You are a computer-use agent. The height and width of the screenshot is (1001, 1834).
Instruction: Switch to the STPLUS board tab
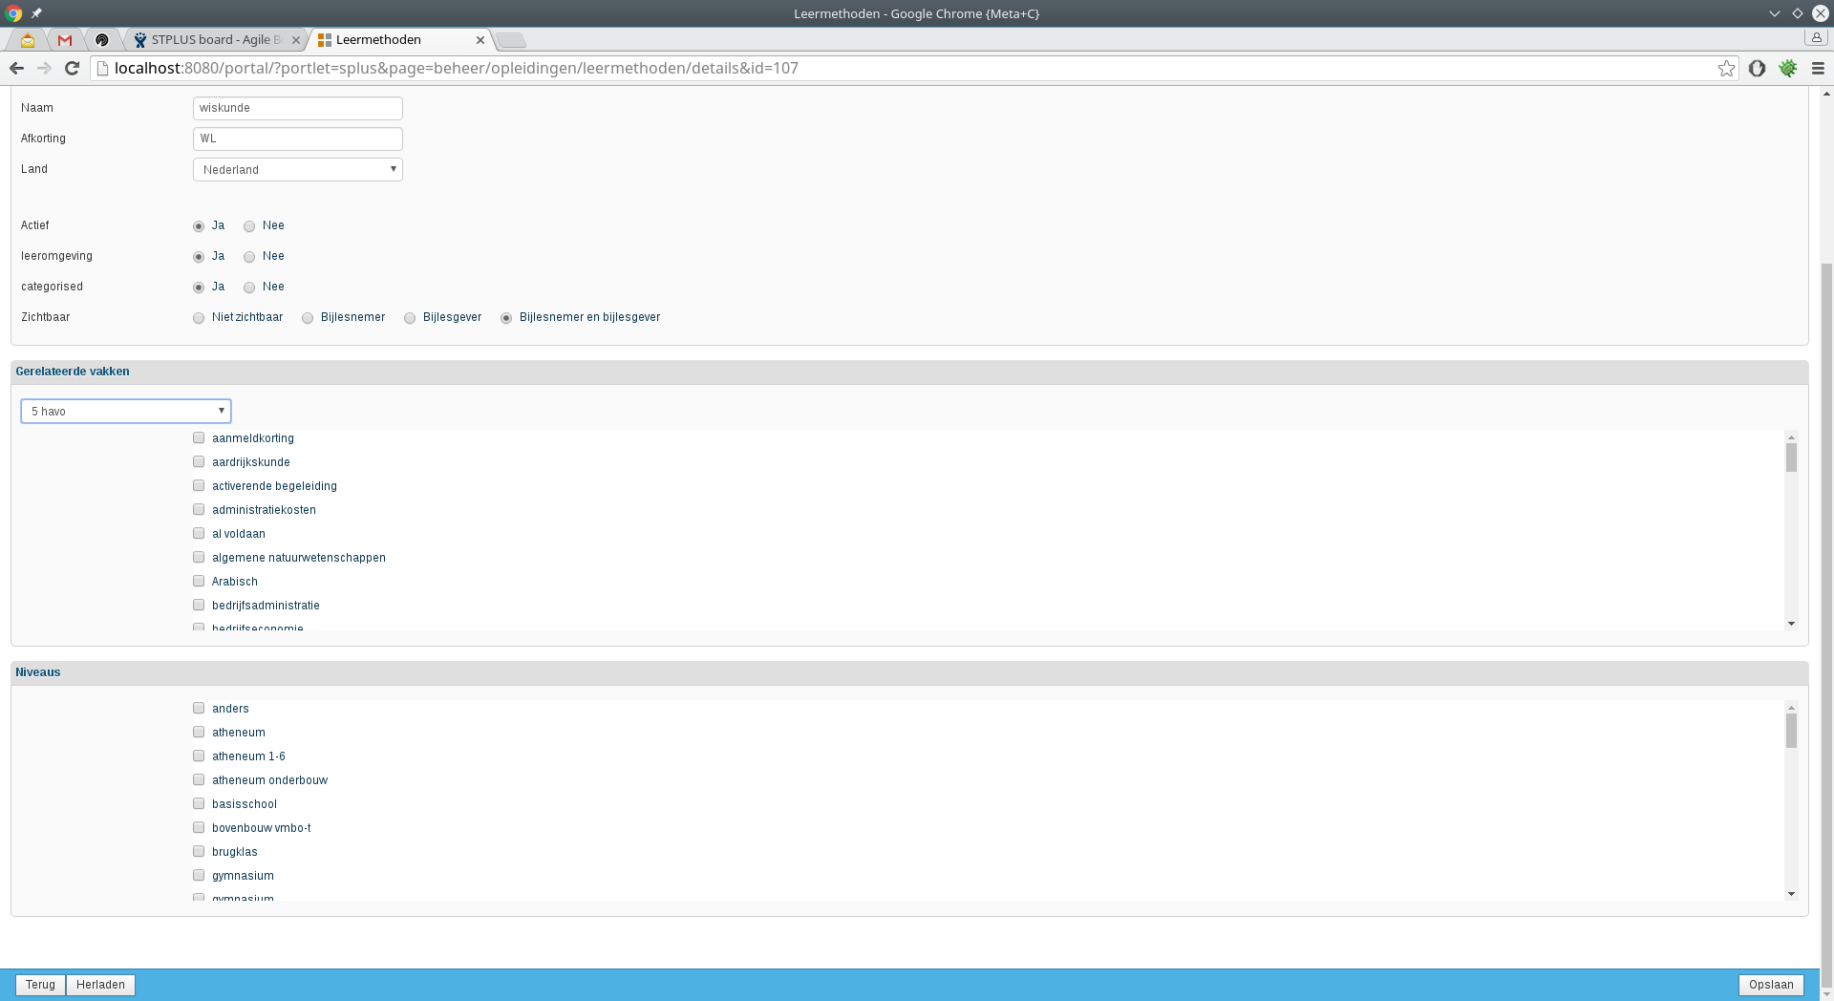pyautogui.click(x=216, y=40)
